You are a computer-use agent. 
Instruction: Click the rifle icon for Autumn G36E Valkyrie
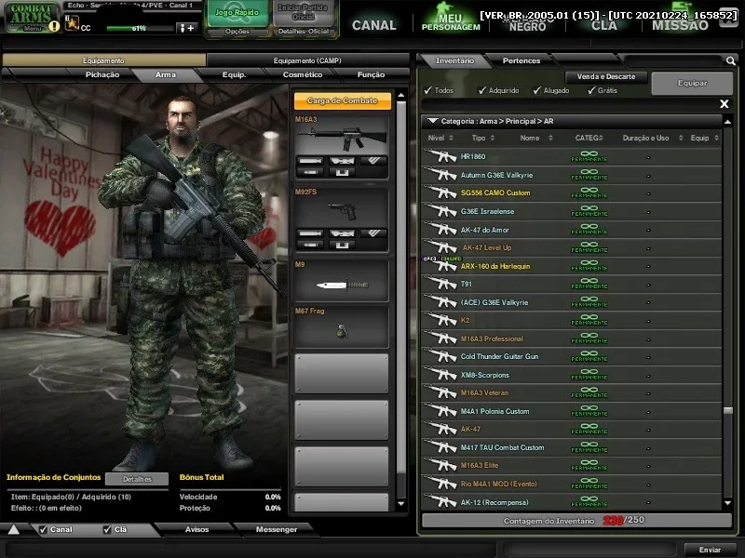click(x=440, y=175)
